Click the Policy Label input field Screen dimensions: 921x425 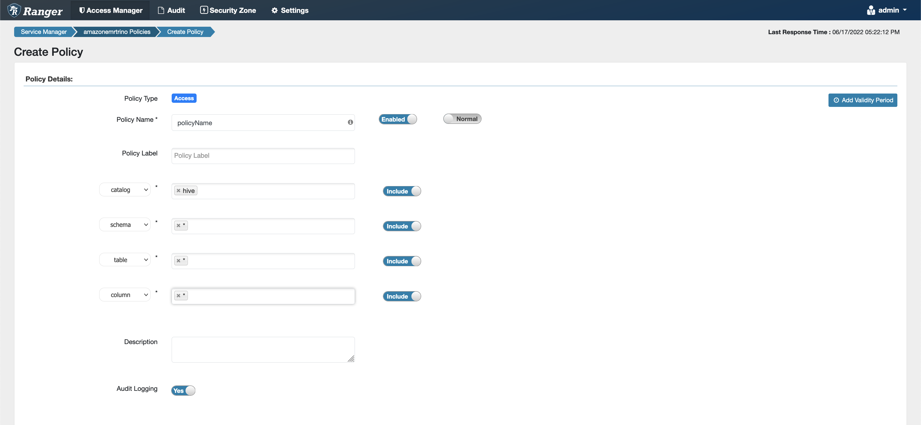click(263, 155)
